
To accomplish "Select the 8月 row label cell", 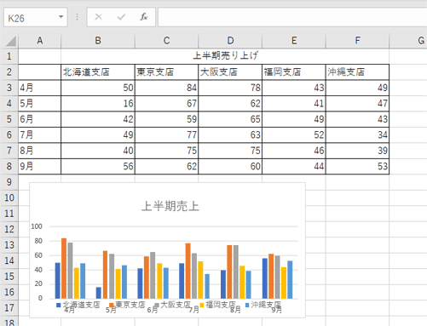I will (x=40, y=151).
